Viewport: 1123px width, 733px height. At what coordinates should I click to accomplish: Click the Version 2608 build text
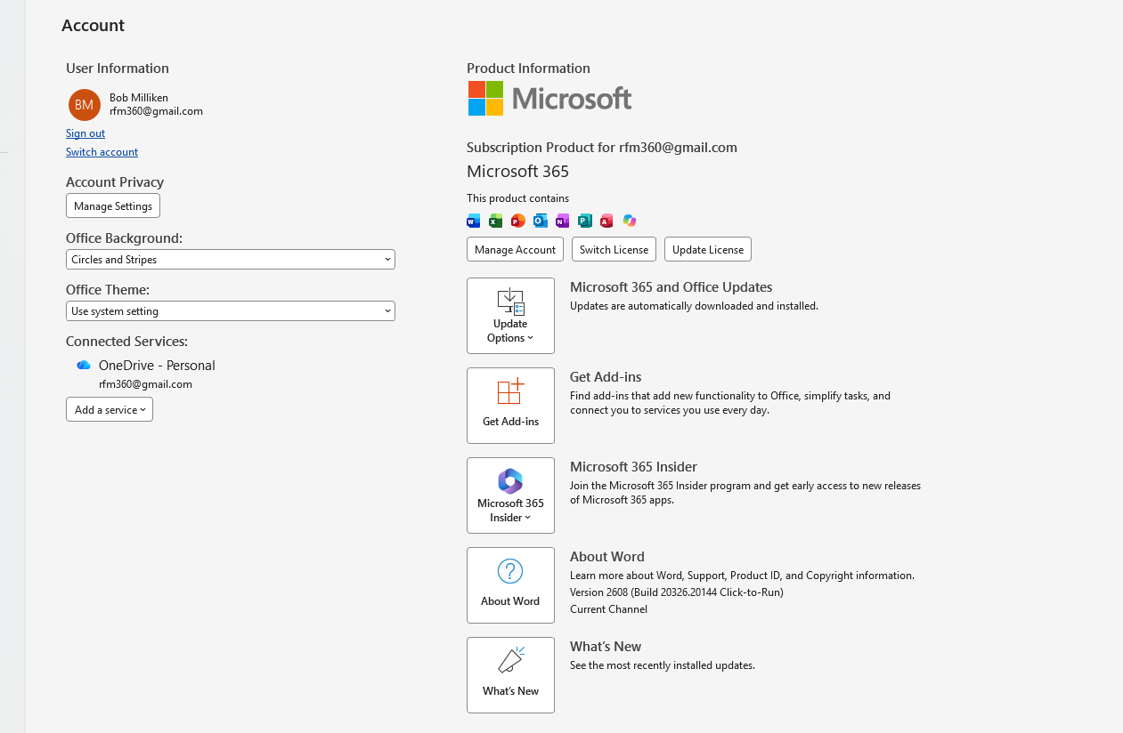pos(677,592)
